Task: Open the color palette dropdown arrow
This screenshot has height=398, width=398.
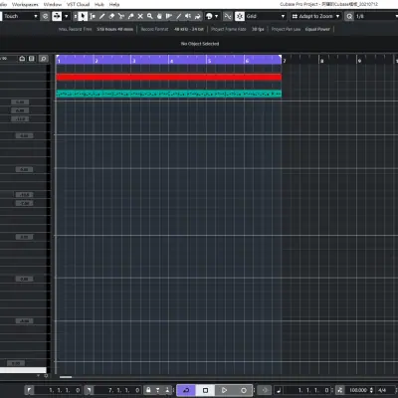Action: 217,16
